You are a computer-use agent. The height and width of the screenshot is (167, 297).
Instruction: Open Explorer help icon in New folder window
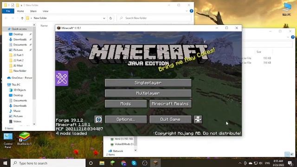tap(192, 11)
